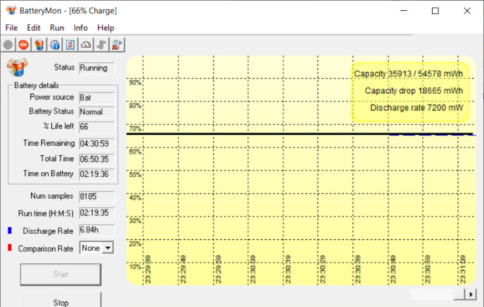Expand the Comparison Rate dropdown
484x307 pixels.
point(108,248)
